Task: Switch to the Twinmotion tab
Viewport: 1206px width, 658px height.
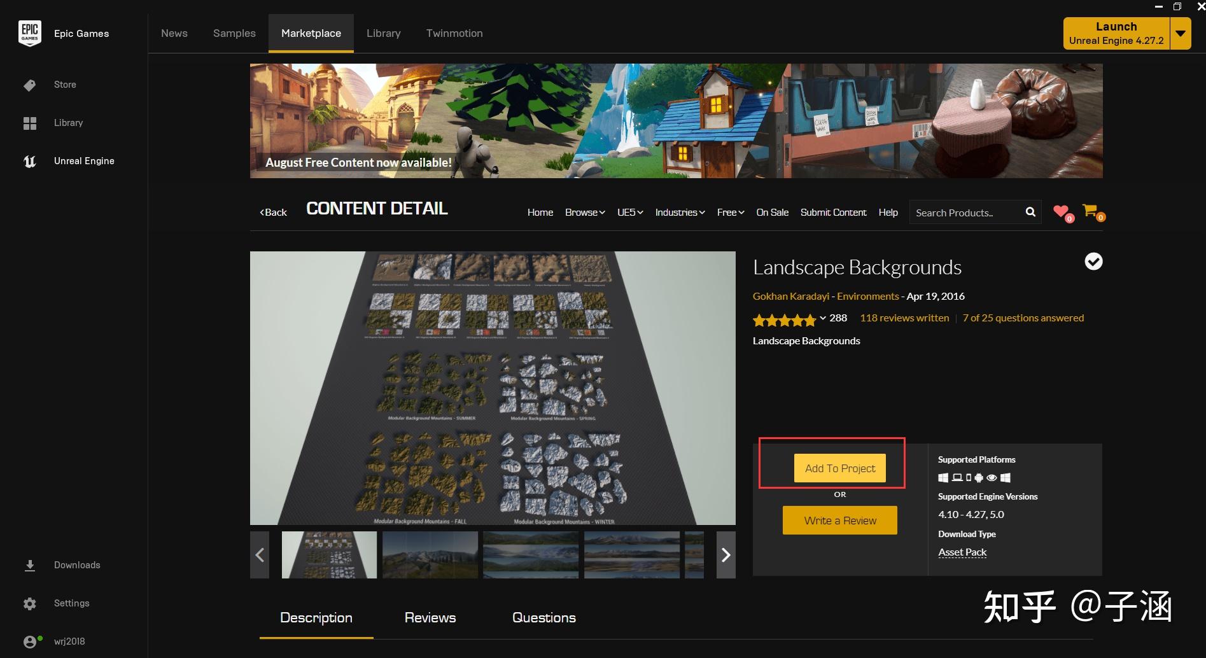Action: [454, 33]
